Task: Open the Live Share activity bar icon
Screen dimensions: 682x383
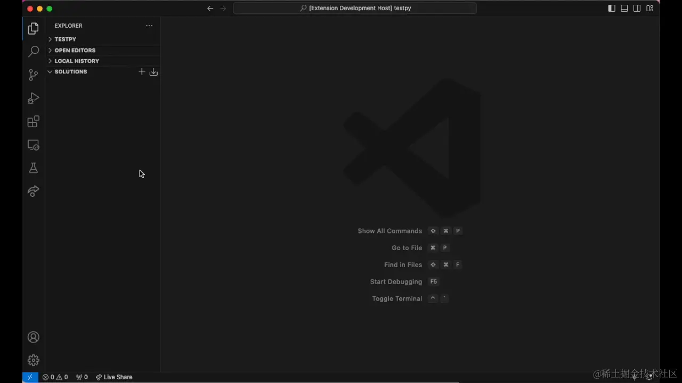Action: coord(33,191)
